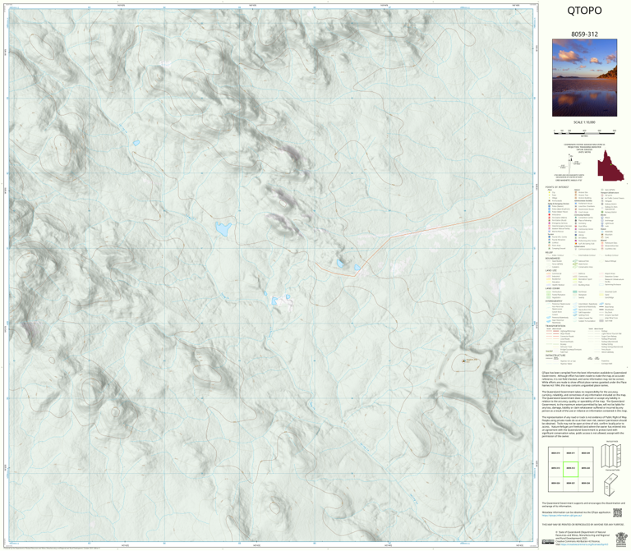Screen dimensions: 631x551
Task: Click the horizontal folds diagram
Action: (611, 455)
